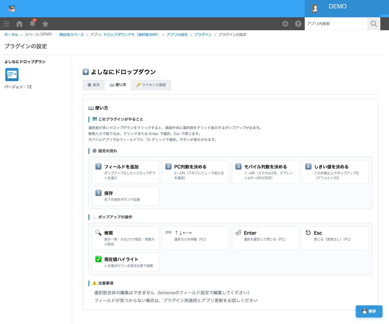Select the 使い方 tab
389x324 pixels.
118,85
